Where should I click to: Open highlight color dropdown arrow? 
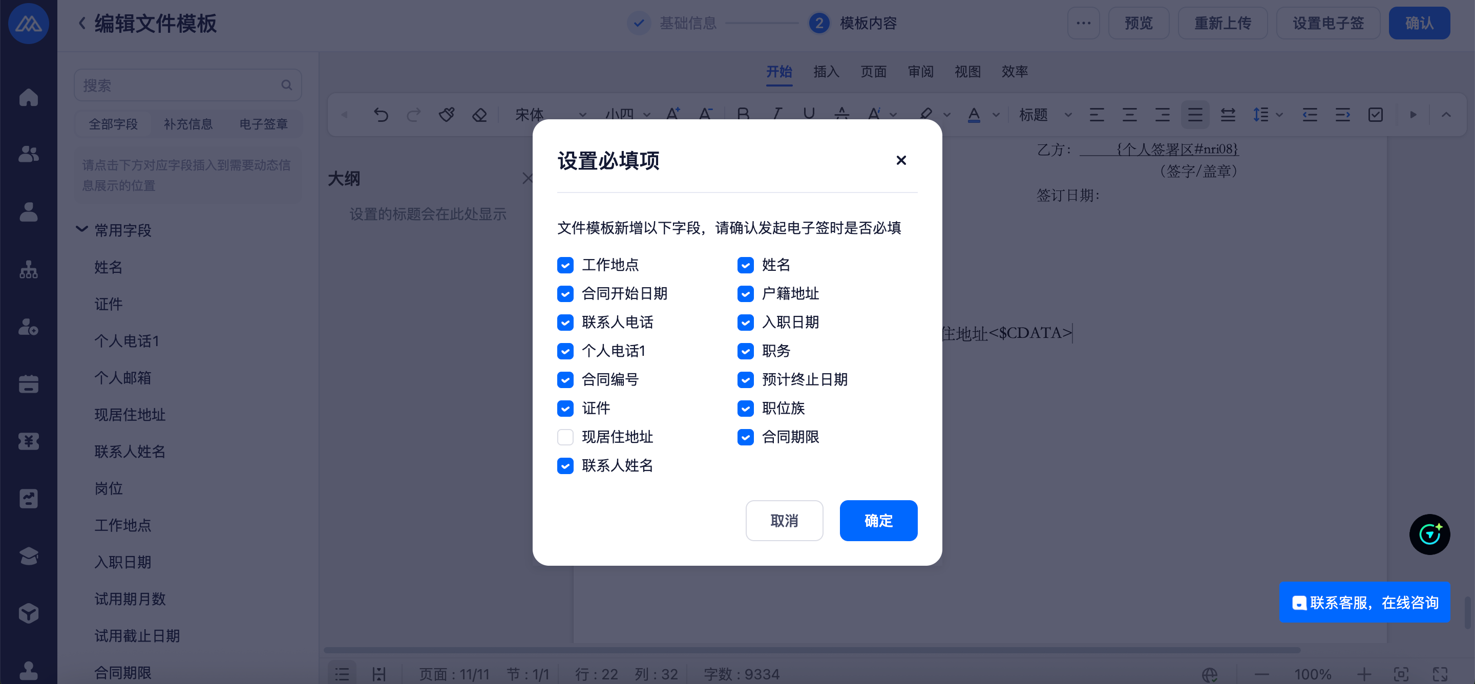(947, 115)
